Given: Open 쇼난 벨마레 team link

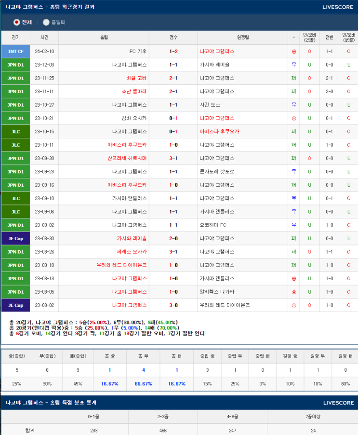Looking at the screenshot, I should click(x=134, y=92).
